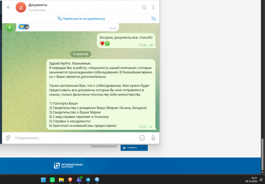
Task: Click the 9 жовтня date badge
Action: pos(81,54)
